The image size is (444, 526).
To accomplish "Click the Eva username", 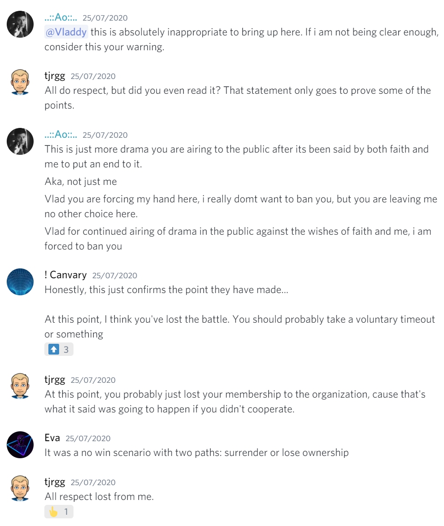I will 52,438.
